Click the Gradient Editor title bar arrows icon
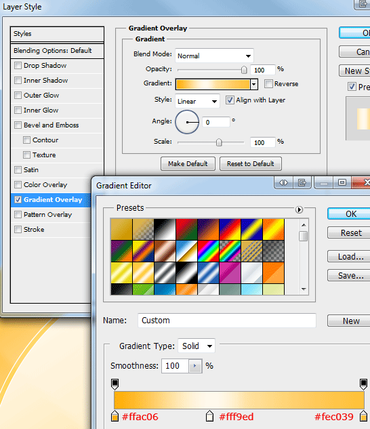Image resolution: width=370 pixels, height=429 pixels. (x=283, y=182)
